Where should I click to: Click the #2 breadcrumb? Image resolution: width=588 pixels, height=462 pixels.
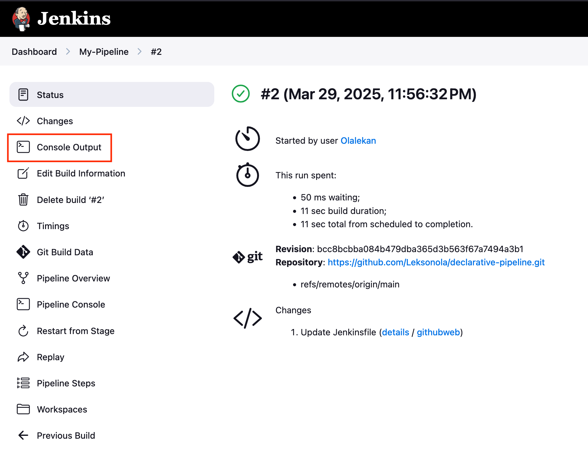coord(156,51)
